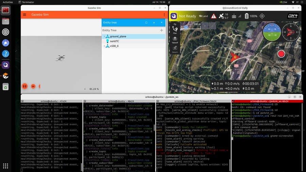Click the gimbal target indicator icon
This screenshot has width=306, height=172.
(x=262, y=16)
